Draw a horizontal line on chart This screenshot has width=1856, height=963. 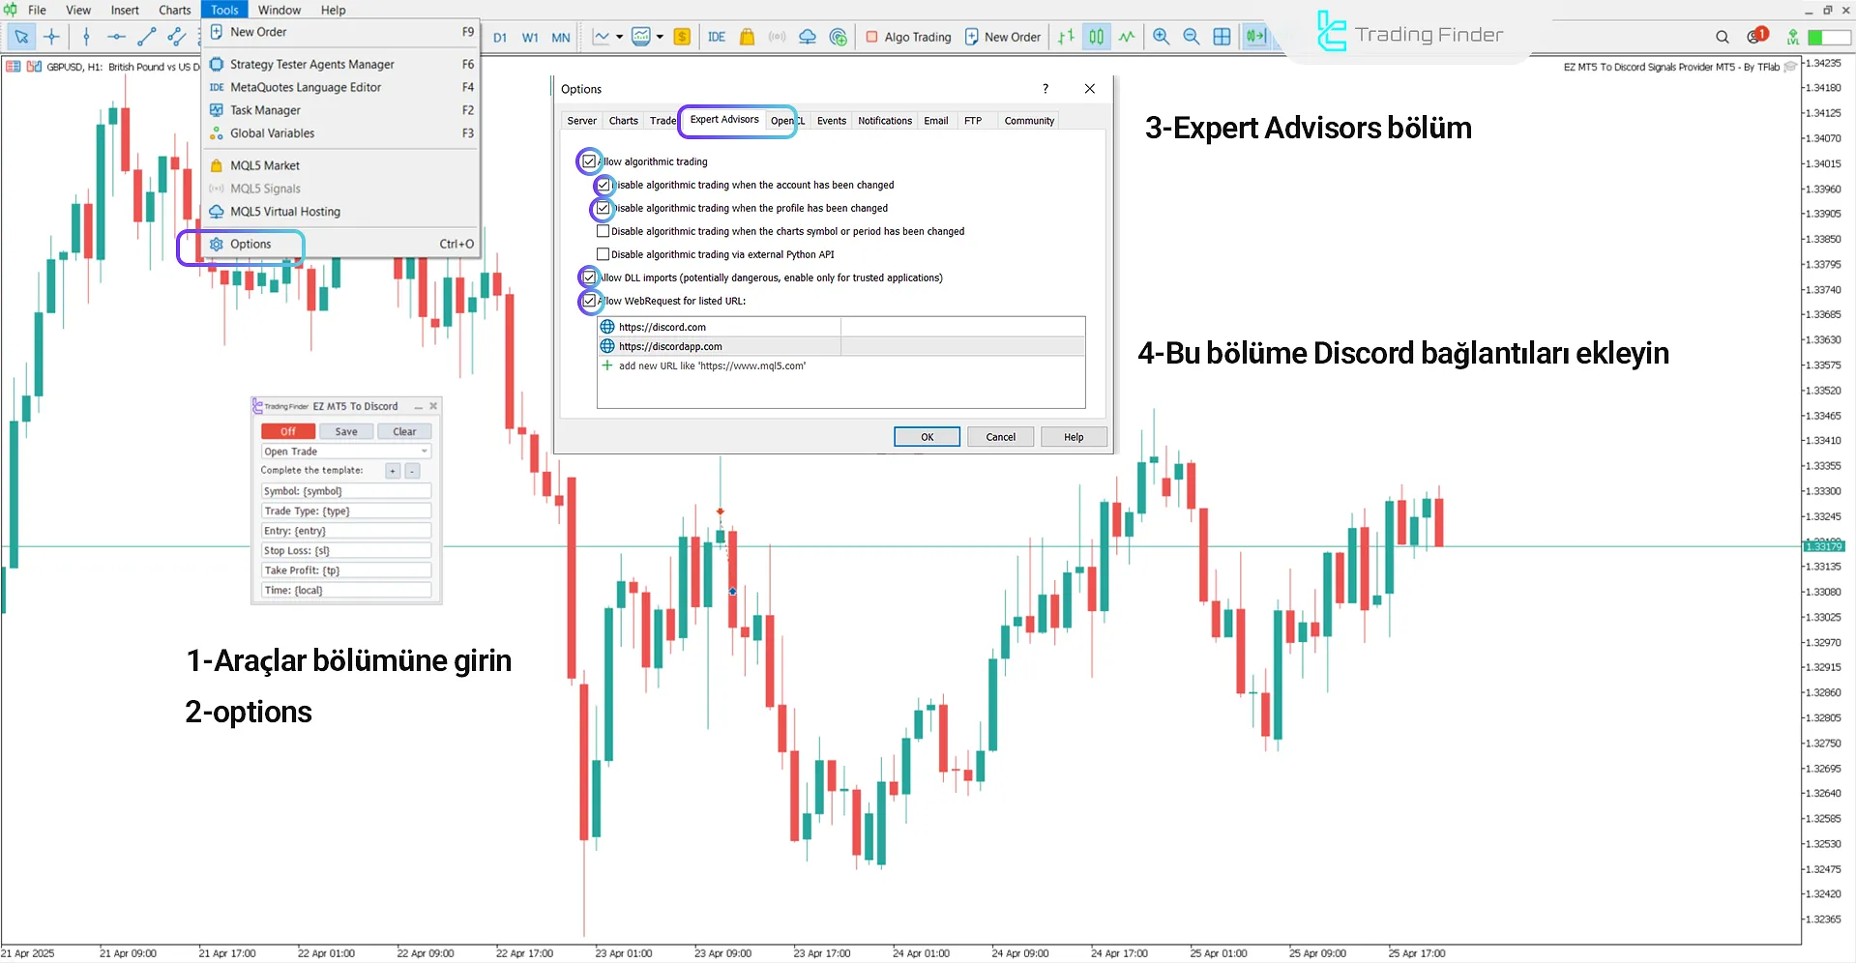(116, 37)
